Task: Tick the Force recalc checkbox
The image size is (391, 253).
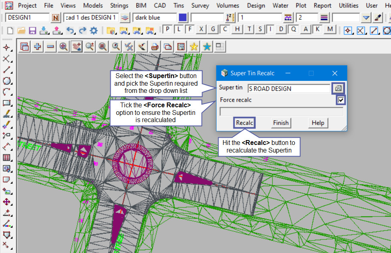Action: click(x=341, y=100)
